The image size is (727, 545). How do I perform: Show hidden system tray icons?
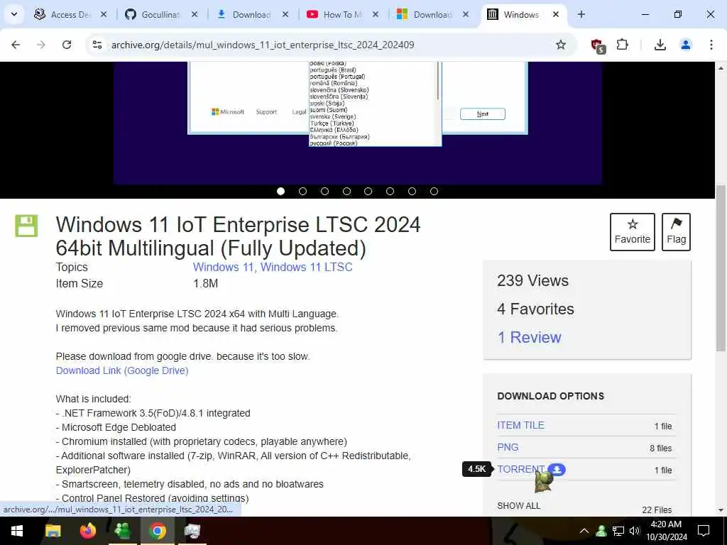584,531
